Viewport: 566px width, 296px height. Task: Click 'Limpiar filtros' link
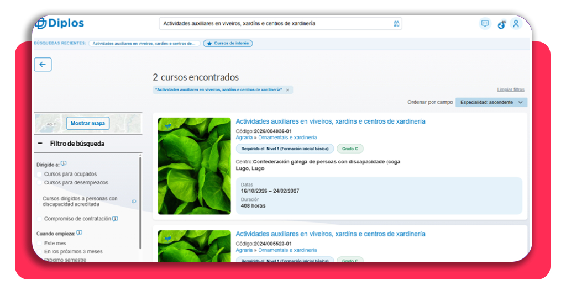(x=510, y=90)
